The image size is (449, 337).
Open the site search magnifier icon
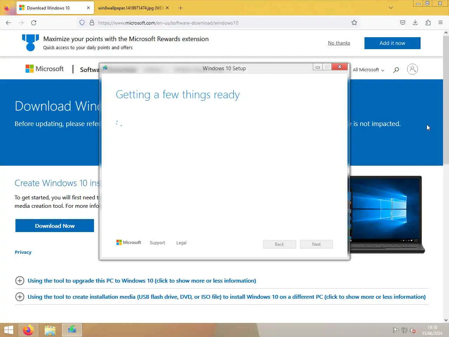[x=396, y=70]
